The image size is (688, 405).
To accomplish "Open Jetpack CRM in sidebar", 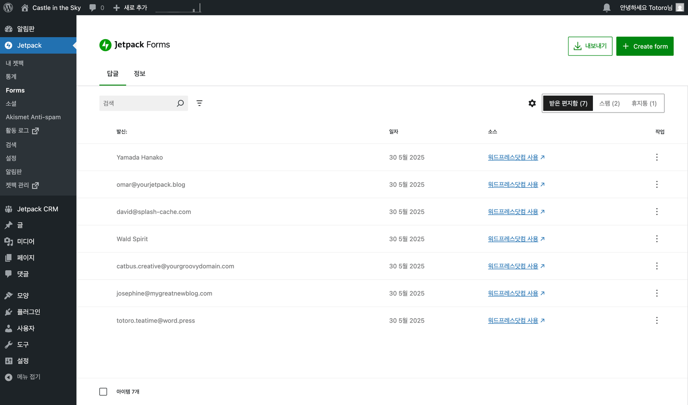I will click(37, 209).
